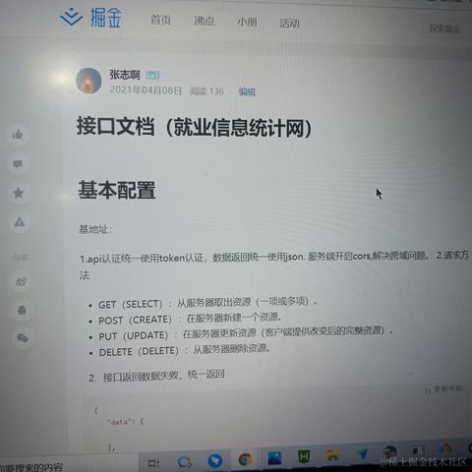Open HBuilder from the taskbar
Viewport: 472px width, 472px height.
click(304, 456)
